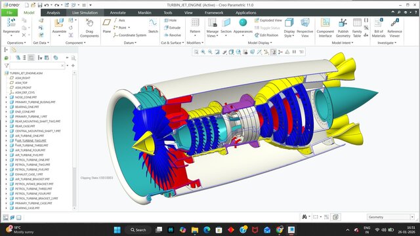
Task: Open the Sketch tool
Action: click(153, 26)
